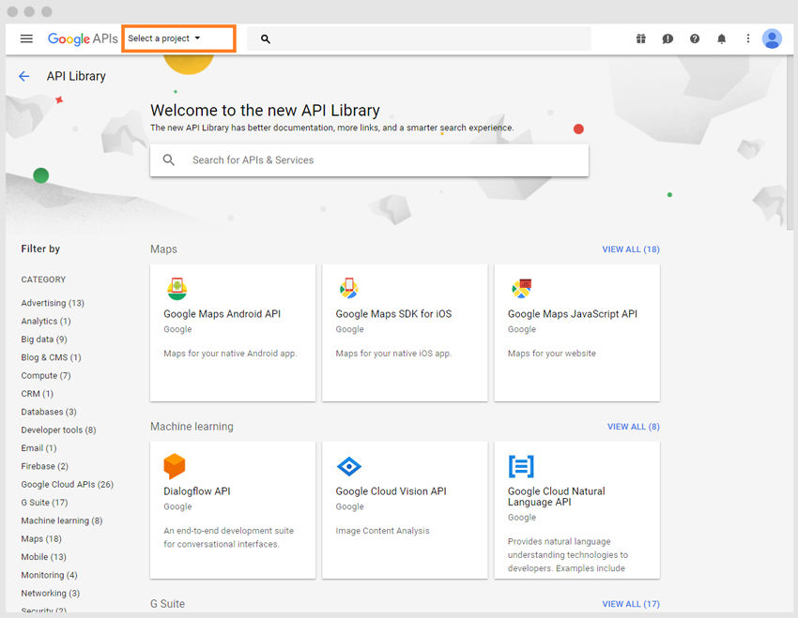This screenshot has height=618, width=798.
Task: Filter by G Suite (17) category
Action: pos(44,503)
